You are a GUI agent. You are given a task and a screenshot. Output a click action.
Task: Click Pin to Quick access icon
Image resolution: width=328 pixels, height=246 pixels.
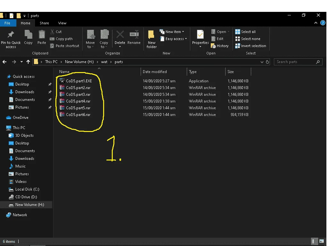click(11, 35)
